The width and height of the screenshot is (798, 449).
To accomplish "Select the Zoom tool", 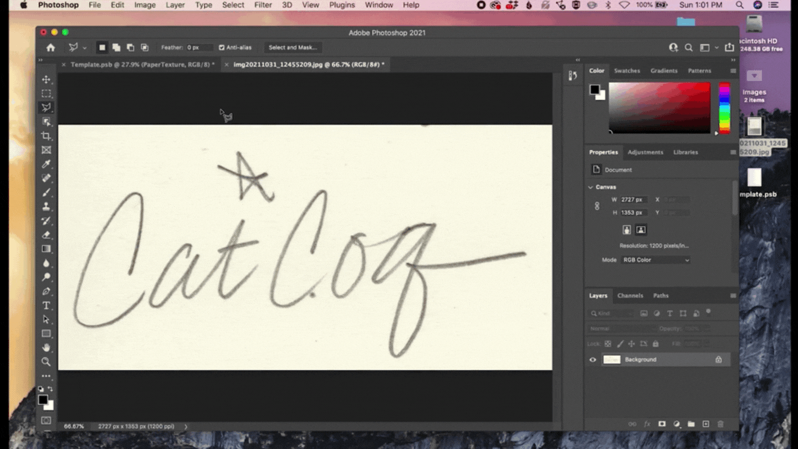I will click(47, 361).
